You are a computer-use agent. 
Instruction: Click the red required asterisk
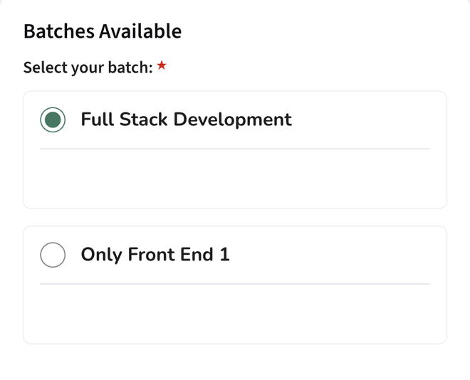(162, 66)
